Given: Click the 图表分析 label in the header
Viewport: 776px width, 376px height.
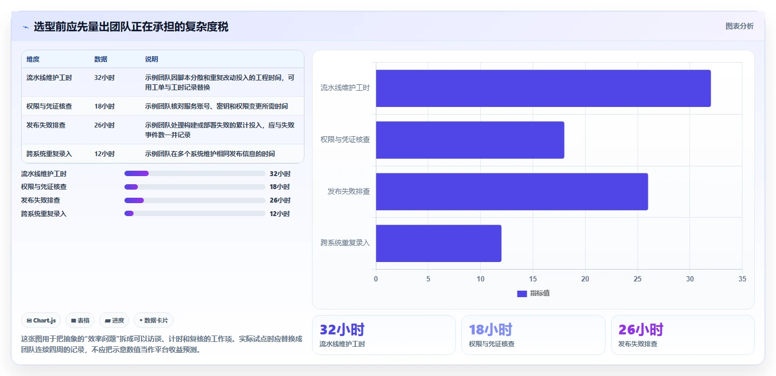Looking at the screenshot, I should coord(739,26).
